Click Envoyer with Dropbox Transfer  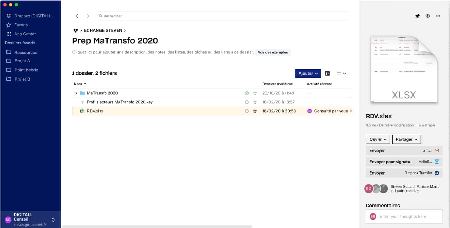[x=404, y=173]
